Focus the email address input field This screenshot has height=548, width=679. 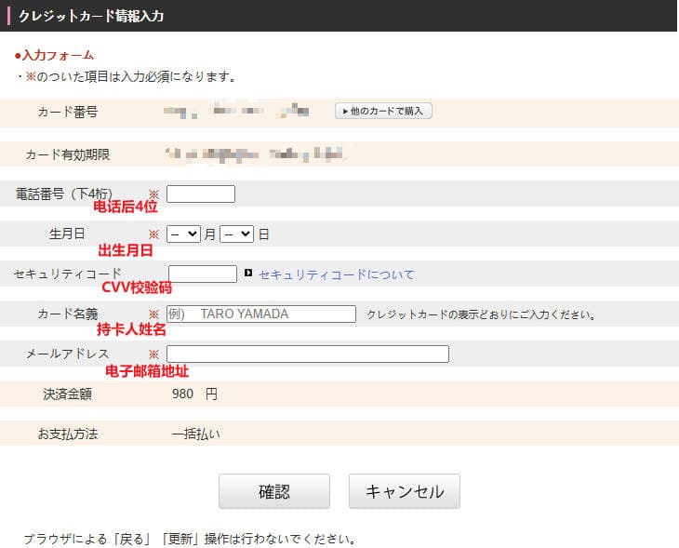(308, 354)
